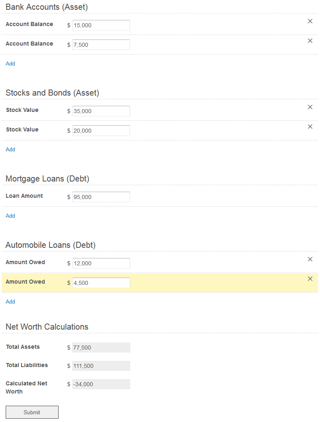Click the Total Liabilities field
320x422 pixels.
pyautogui.click(x=101, y=366)
